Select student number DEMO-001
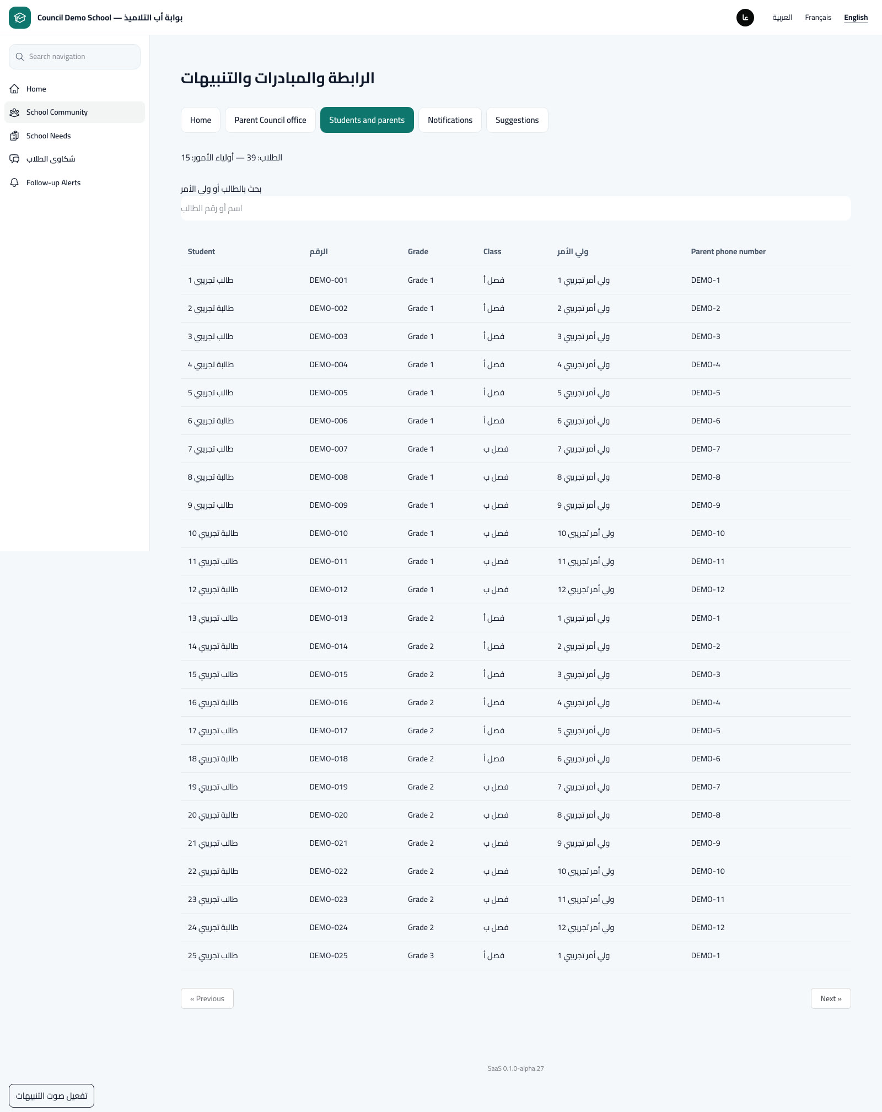The width and height of the screenshot is (882, 1112). click(329, 280)
